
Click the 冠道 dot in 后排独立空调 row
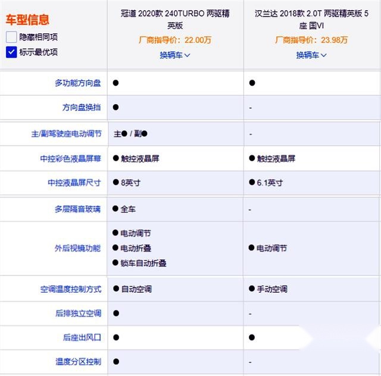tap(116, 314)
